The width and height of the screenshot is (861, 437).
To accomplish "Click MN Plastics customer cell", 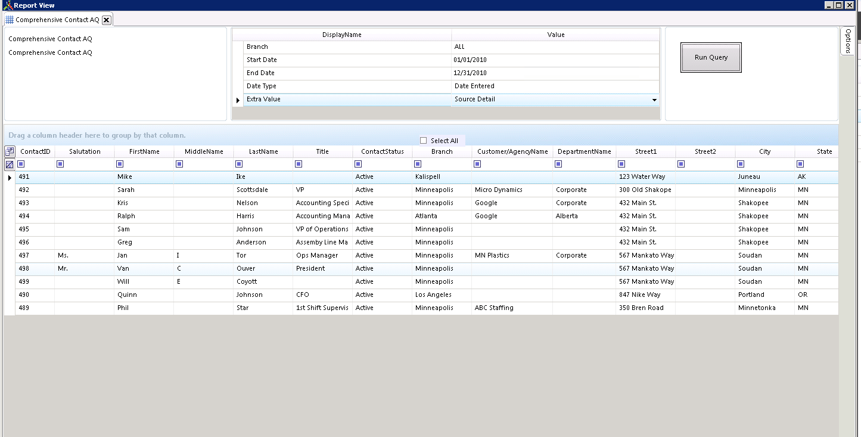I will pos(512,255).
